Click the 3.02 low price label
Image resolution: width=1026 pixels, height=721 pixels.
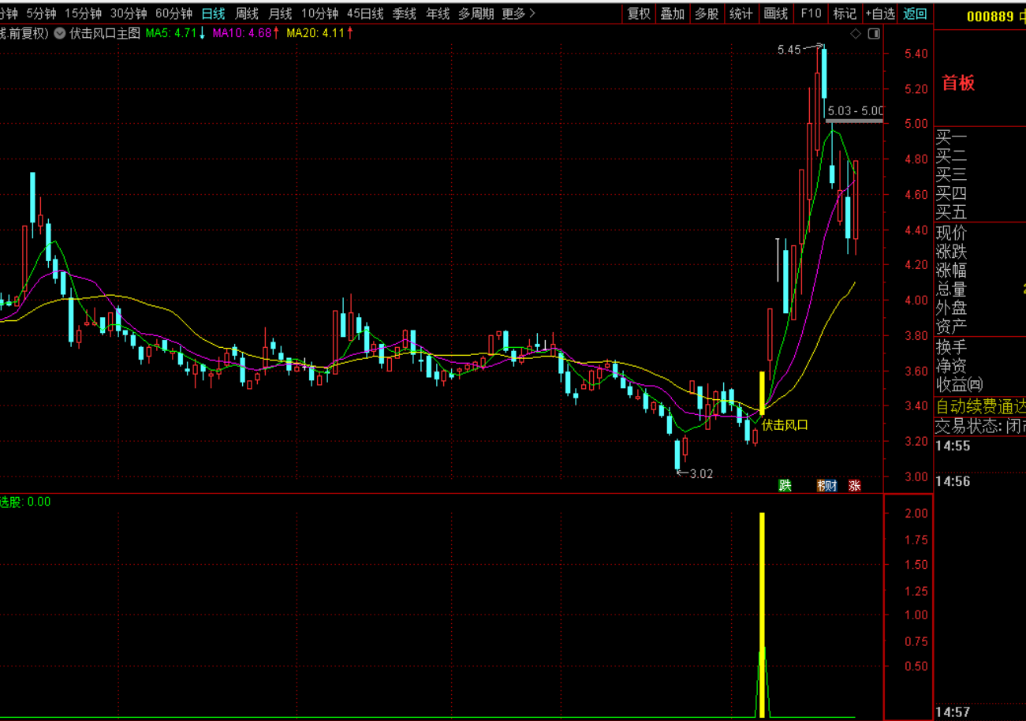coord(701,473)
